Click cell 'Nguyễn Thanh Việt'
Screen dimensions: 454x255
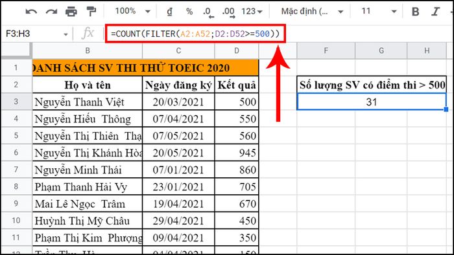pos(88,102)
